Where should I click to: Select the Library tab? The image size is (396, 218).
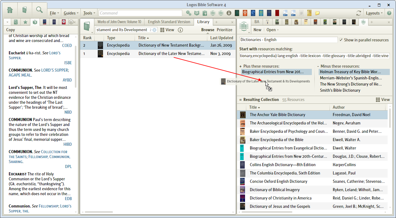click(x=203, y=22)
